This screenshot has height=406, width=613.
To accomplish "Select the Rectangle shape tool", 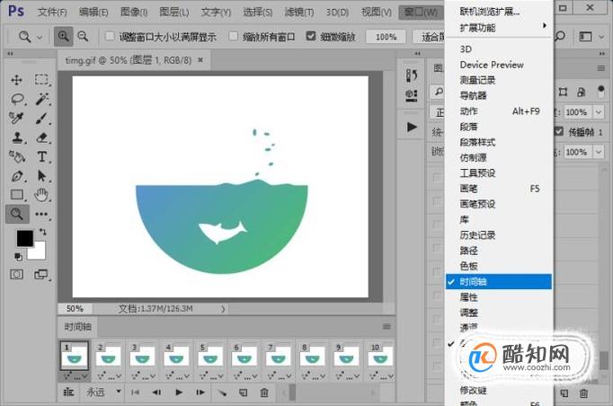I will (17, 195).
